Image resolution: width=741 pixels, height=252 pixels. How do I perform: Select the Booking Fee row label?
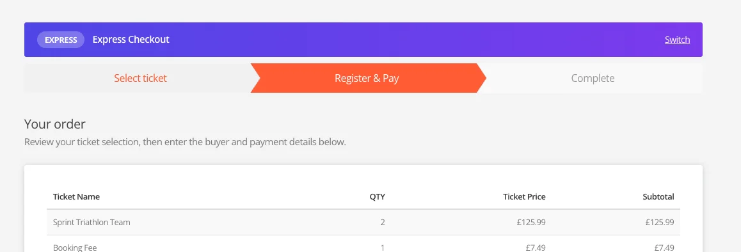pos(75,248)
